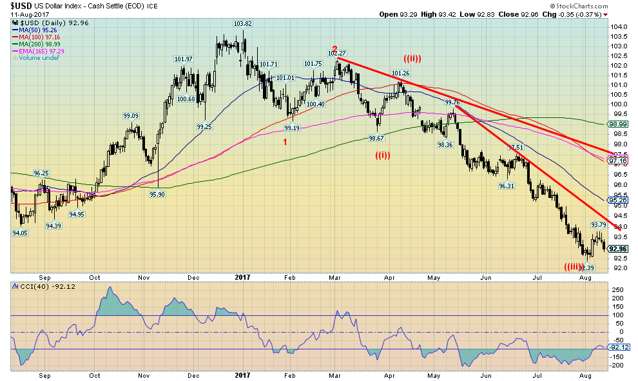Select the 103.82 peak price label

(x=242, y=23)
